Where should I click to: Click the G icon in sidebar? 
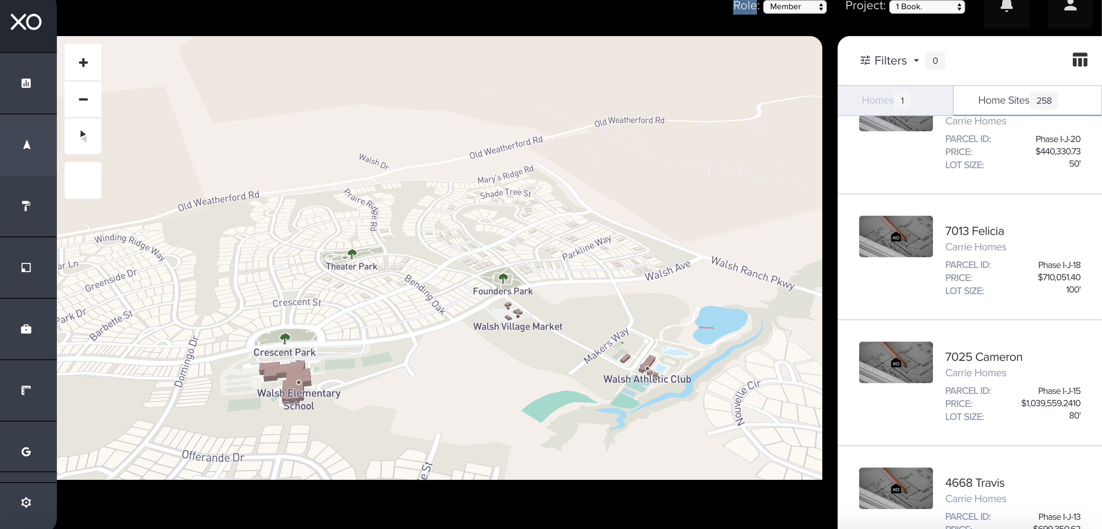point(26,452)
